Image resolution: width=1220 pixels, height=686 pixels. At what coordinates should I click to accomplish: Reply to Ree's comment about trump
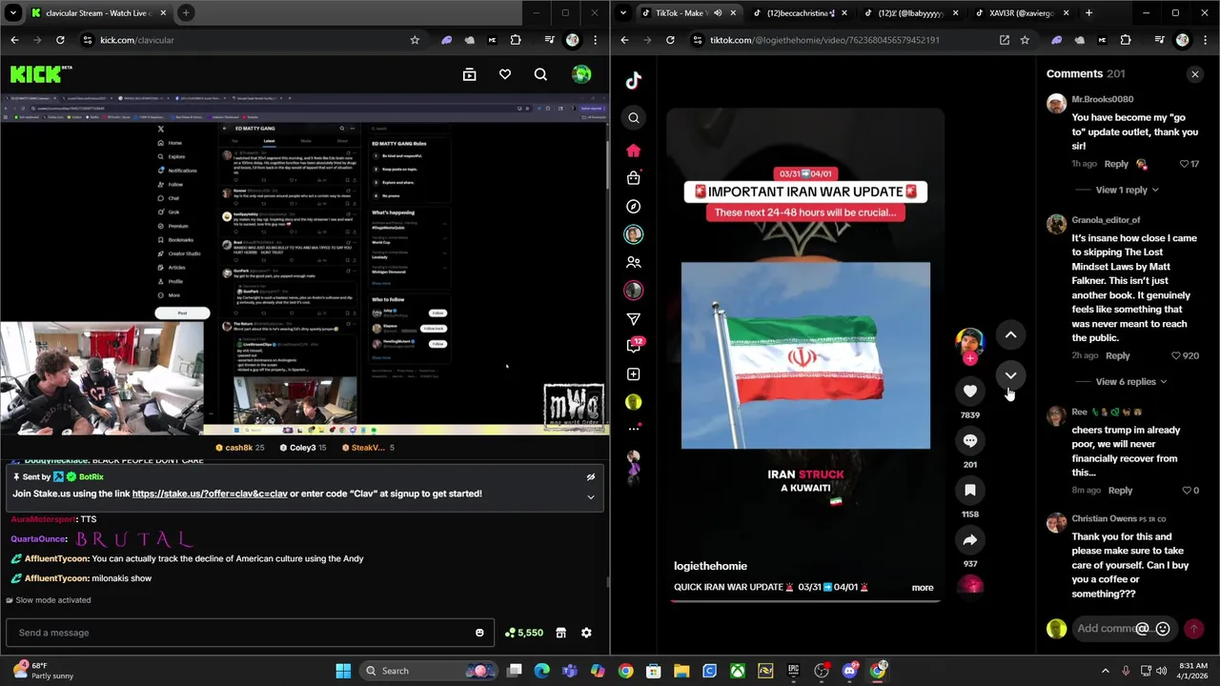pyautogui.click(x=1120, y=490)
